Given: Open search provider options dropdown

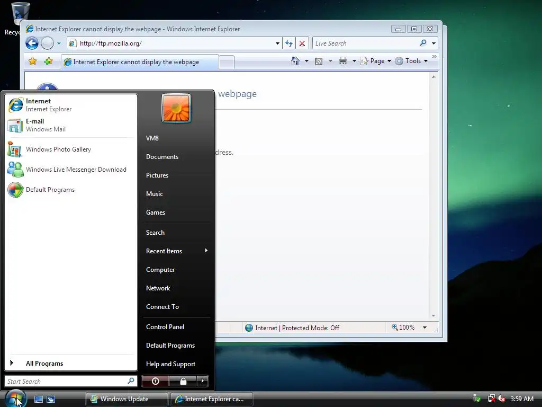Looking at the screenshot, I should [433, 43].
